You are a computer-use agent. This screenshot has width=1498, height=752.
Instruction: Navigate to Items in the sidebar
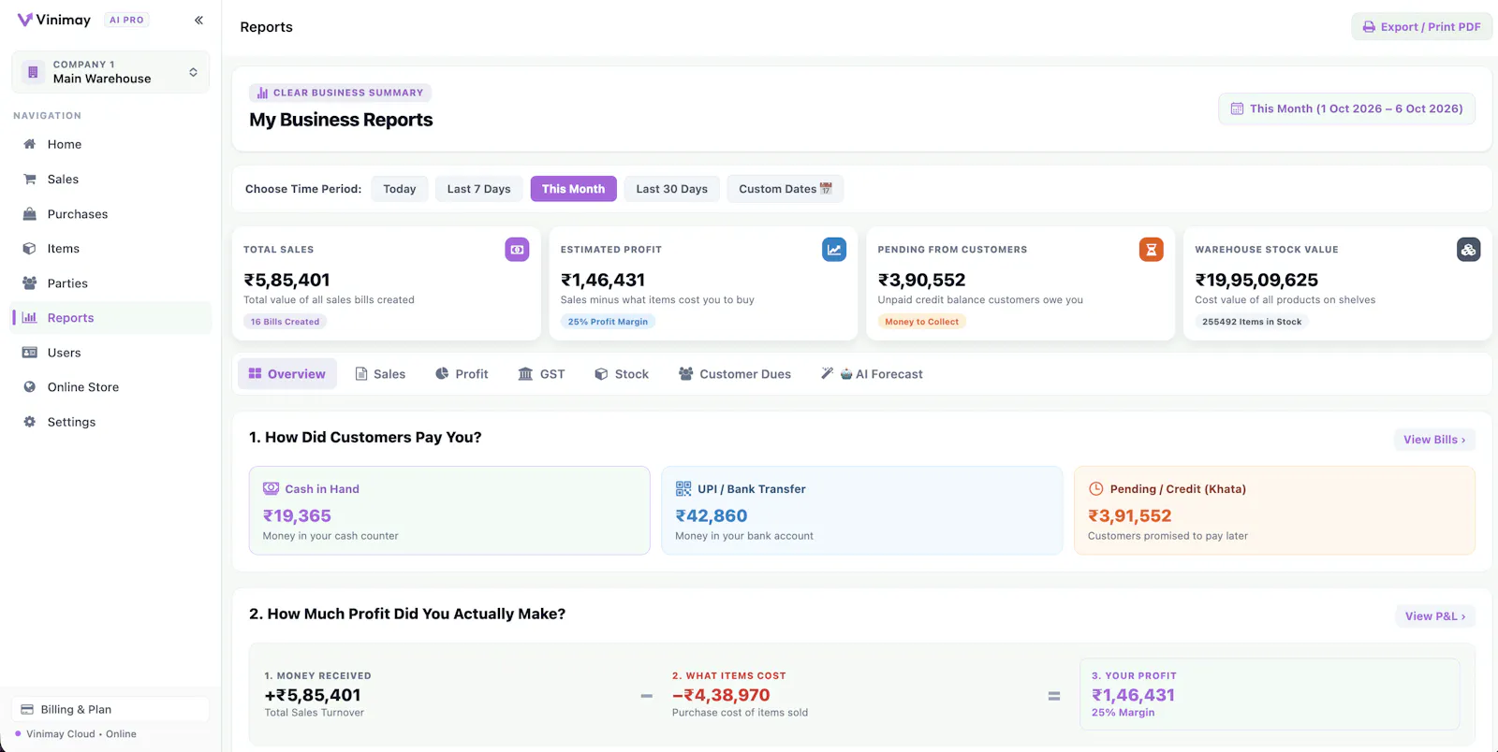tap(110, 249)
